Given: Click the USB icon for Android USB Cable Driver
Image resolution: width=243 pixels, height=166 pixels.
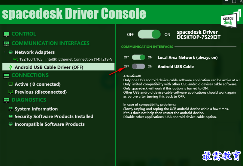Looking at the screenshot, I should 11,67.
